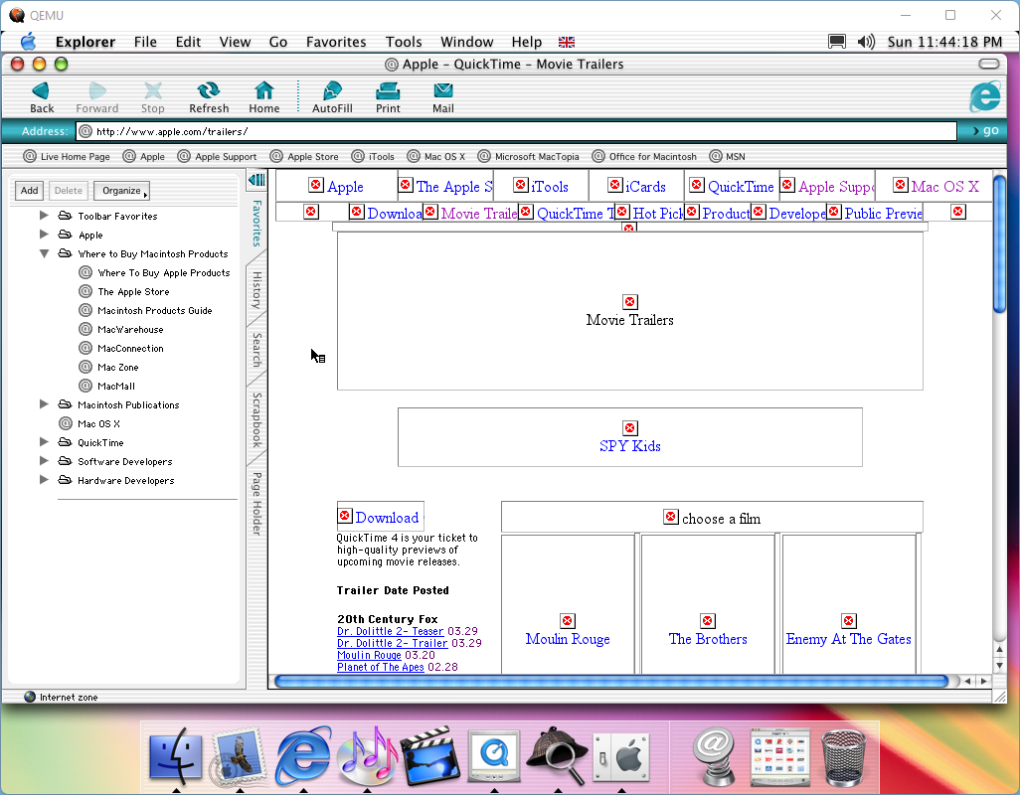Open the Moulin Rouge trailer link
This screenshot has height=795, width=1020.
click(369, 656)
